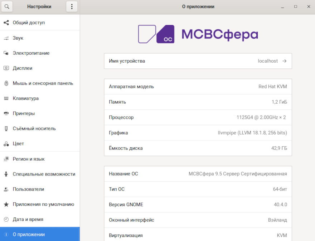Screen dimensions: 315x241
Task: Go to Специальные возможности panel
Action: 44,174
